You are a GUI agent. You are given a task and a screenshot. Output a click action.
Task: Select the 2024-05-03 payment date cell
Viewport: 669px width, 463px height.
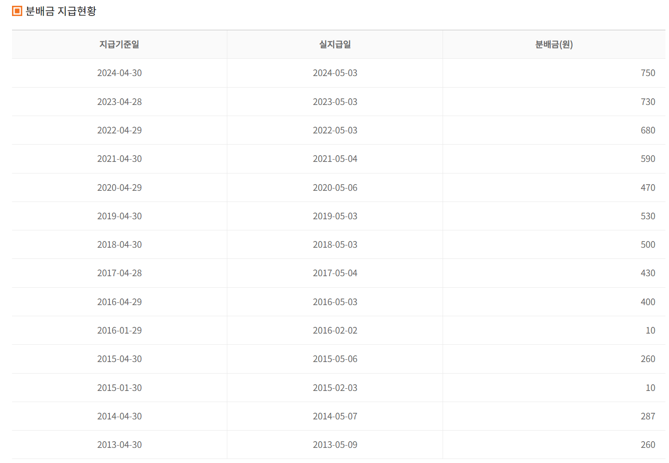coord(335,73)
